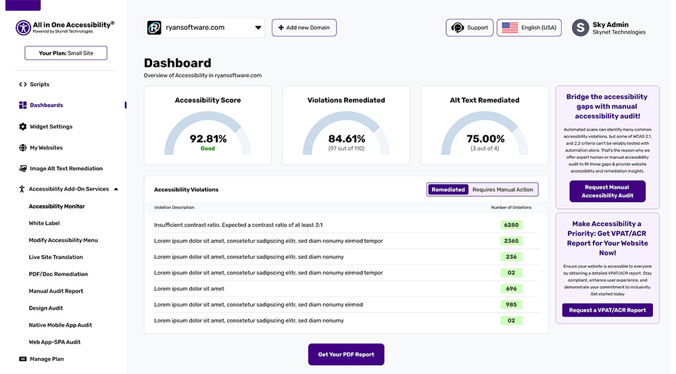Click the Your Plan: Small Site button
Viewport: 676px width, 374px height.
tap(66, 53)
